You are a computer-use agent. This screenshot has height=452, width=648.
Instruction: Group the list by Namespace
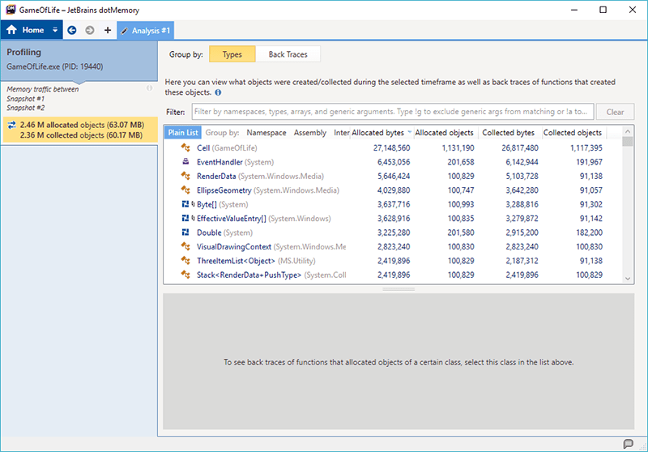(x=266, y=133)
